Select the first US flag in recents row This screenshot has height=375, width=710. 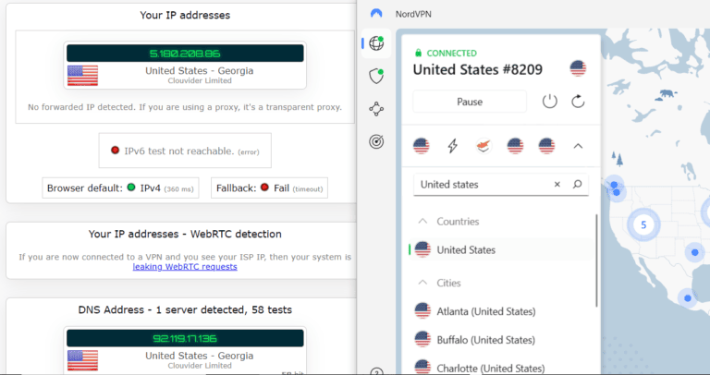click(x=422, y=146)
